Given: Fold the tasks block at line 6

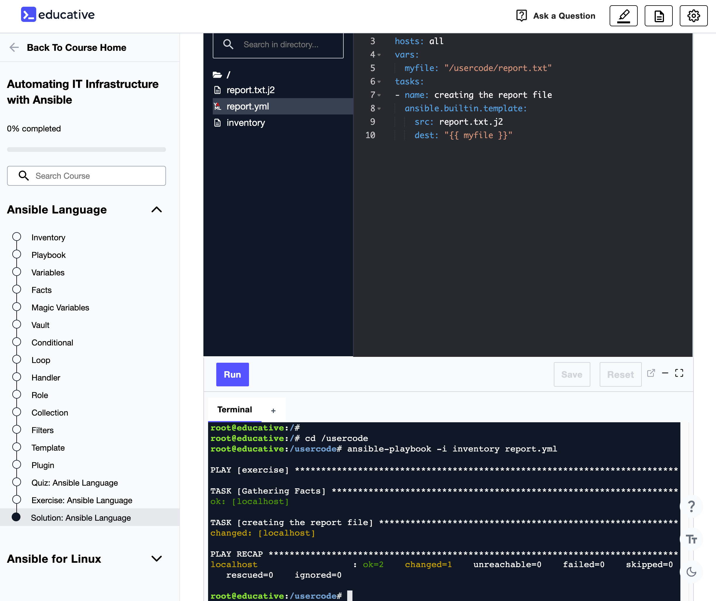Looking at the screenshot, I should (x=379, y=82).
